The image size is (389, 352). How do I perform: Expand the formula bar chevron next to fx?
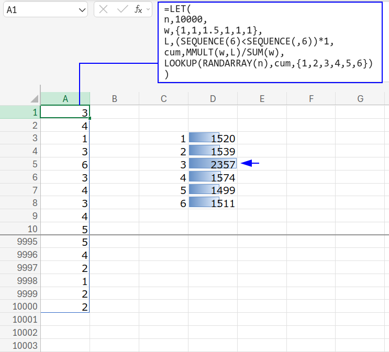click(149, 9)
